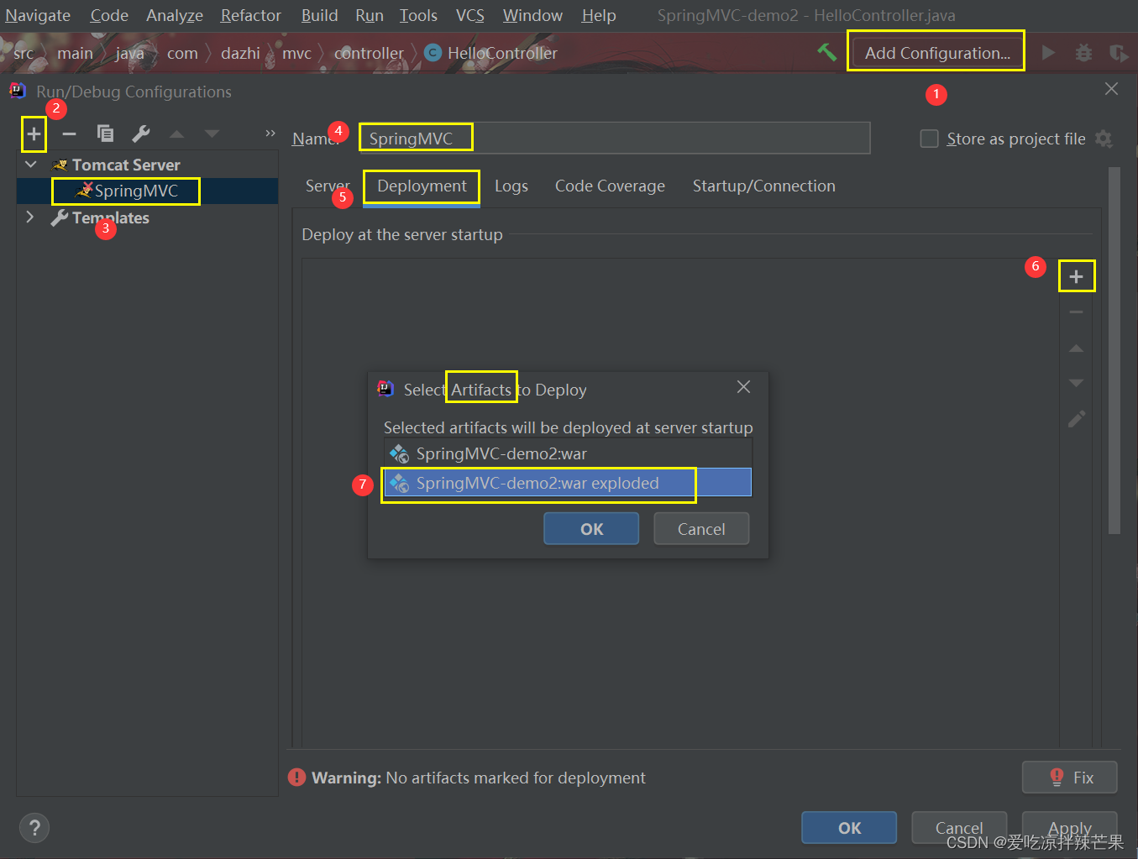Select SpringMVC-demo2:war exploded artifact
Viewport: 1138px width, 859px height.
pyautogui.click(x=568, y=483)
